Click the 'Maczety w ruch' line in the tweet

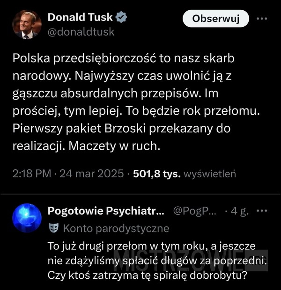pos(86,146)
